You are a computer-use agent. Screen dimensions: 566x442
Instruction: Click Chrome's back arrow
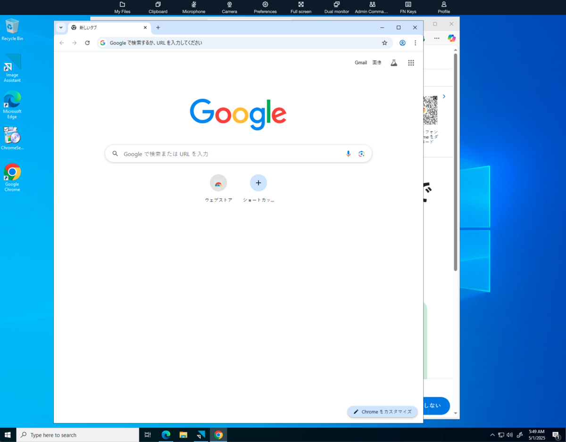62,43
